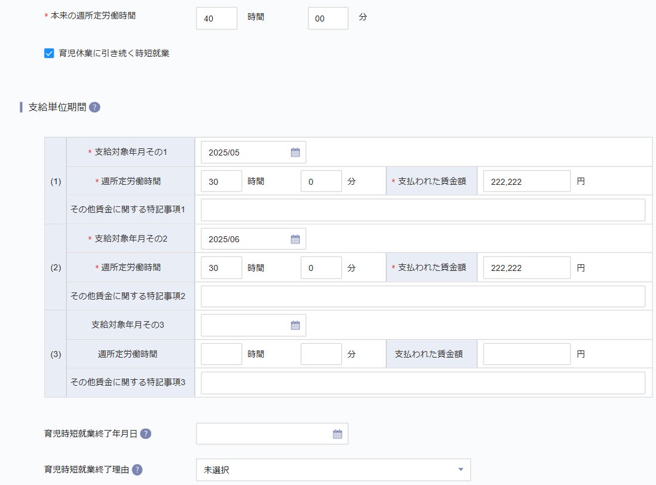Open calendar for 支給対象年月その2
Image resolution: width=656 pixels, height=485 pixels.
click(295, 239)
